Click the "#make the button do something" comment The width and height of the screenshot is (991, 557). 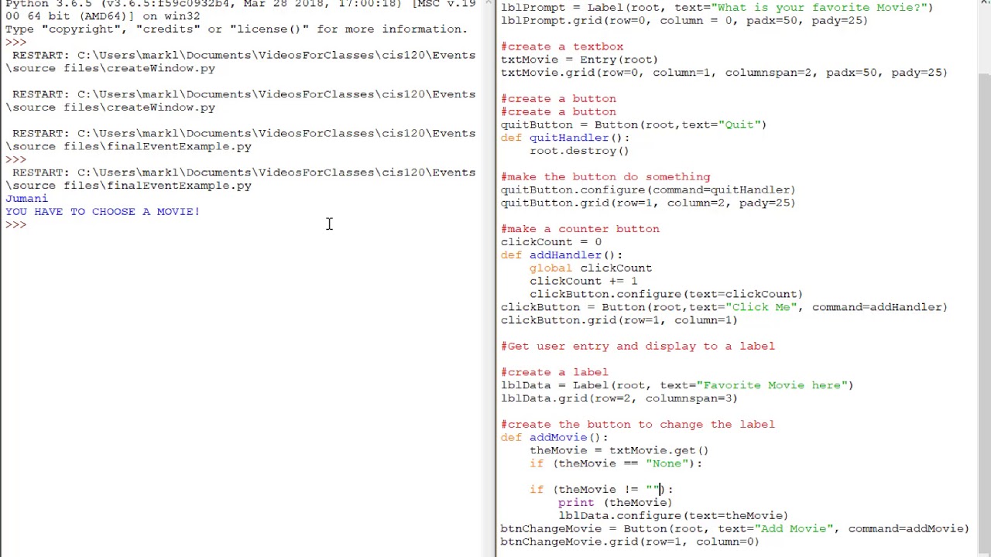tap(605, 177)
